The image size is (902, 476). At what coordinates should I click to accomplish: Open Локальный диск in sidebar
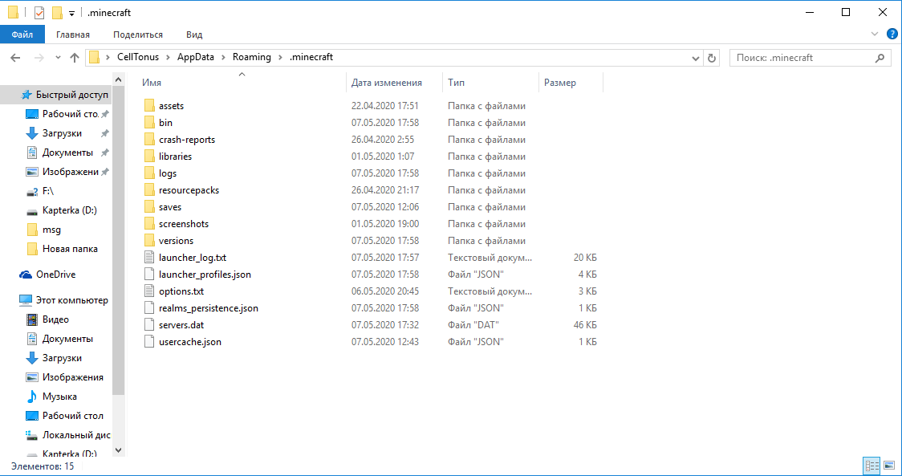(x=68, y=435)
